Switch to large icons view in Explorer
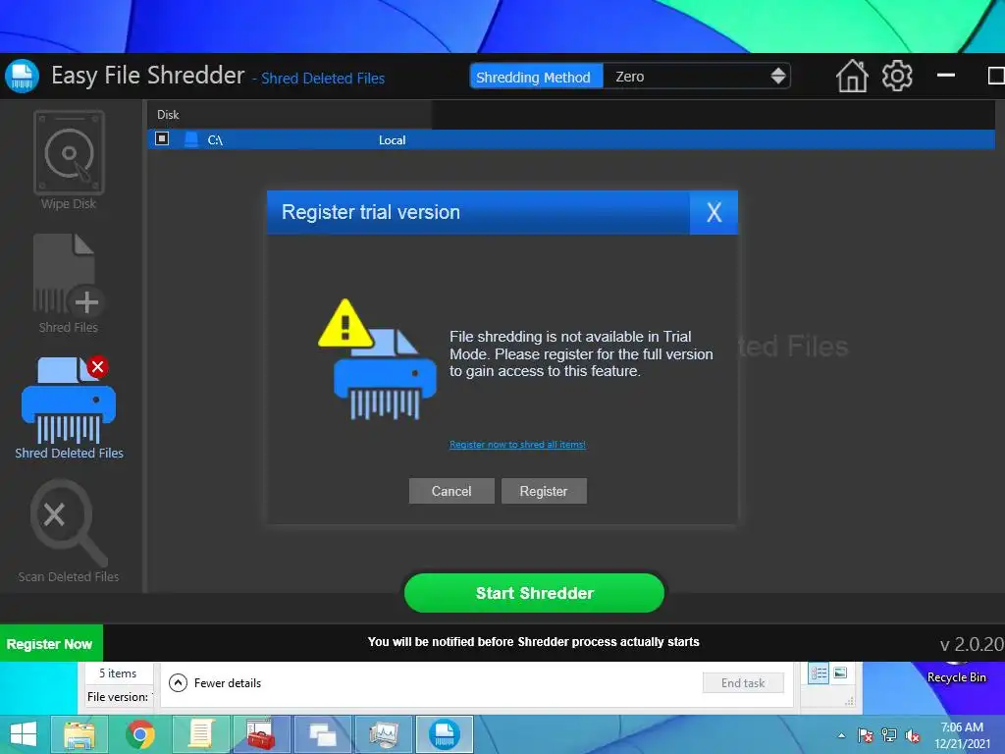This screenshot has width=1005, height=754. (x=840, y=673)
